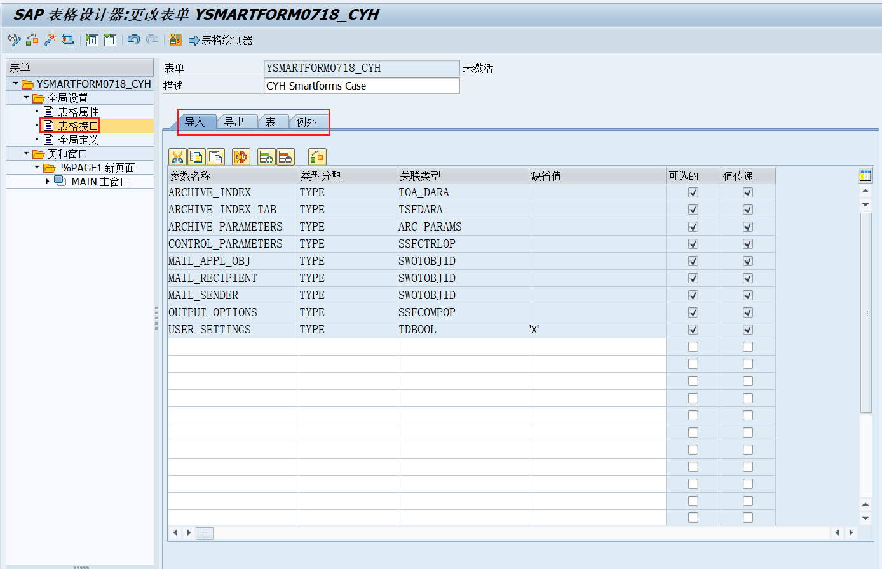Toggle pass-by-value checkbox for USER_SETTINGS

(x=748, y=330)
